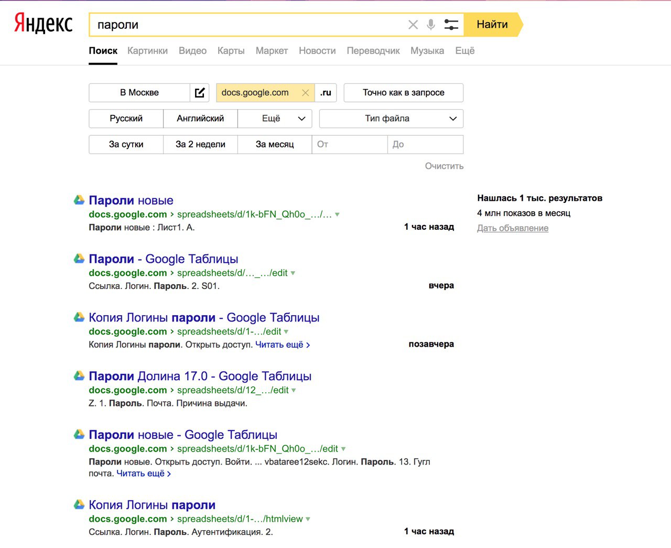Open Копия Логины пароли - Google Таблицы result
671x548 pixels.
pos(204,318)
